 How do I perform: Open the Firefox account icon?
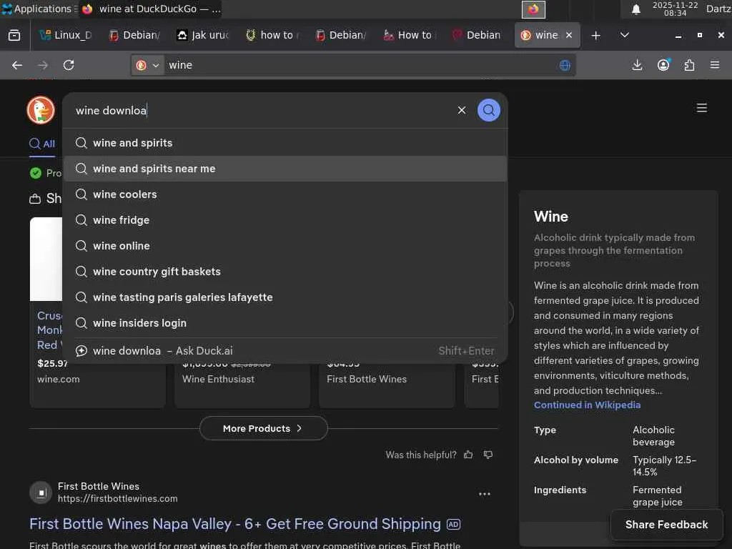pos(663,65)
